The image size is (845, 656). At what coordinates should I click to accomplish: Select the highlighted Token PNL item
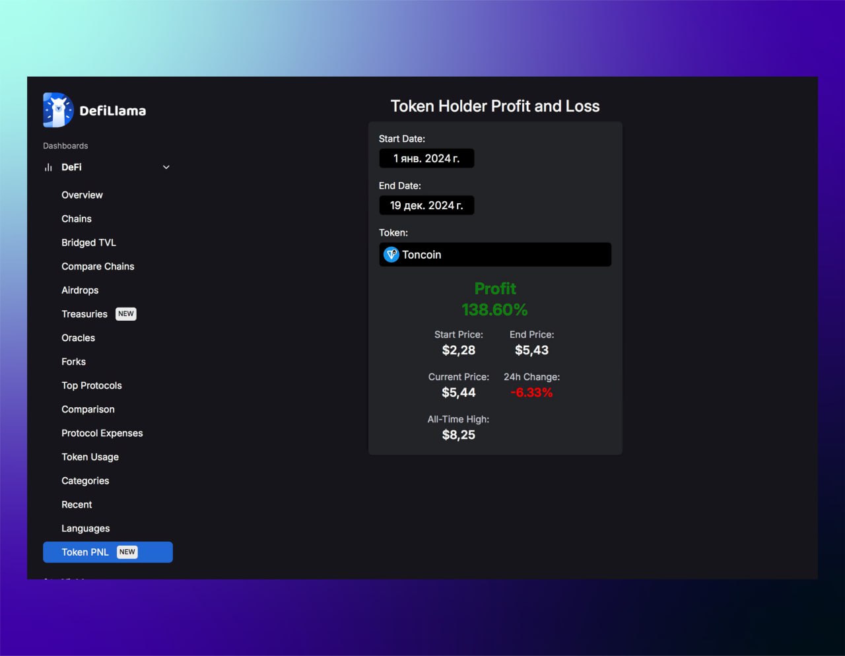(108, 552)
